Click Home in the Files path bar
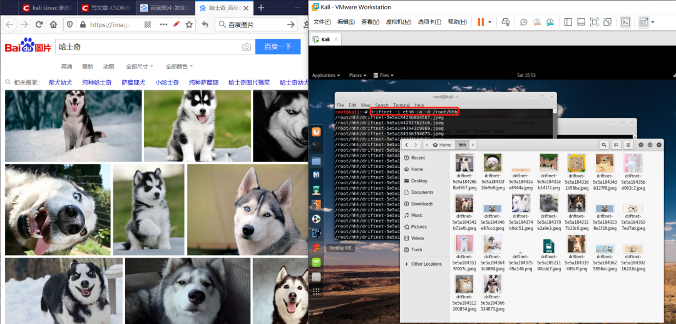Image resolution: width=676 pixels, height=324 pixels. tap(442, 145)
